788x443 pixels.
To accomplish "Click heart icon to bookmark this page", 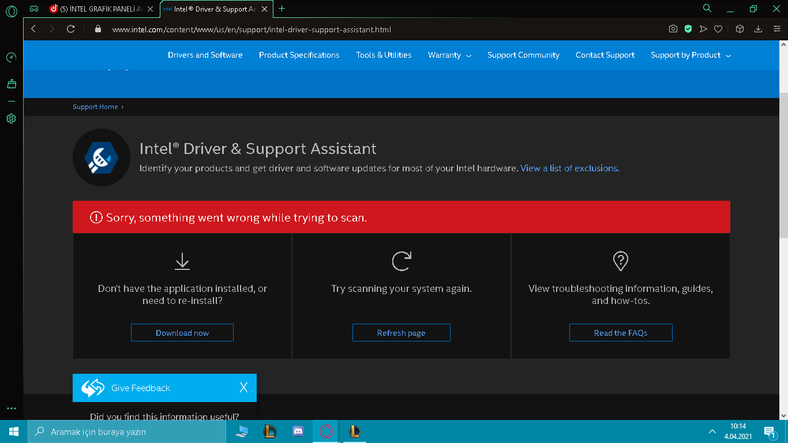I will 718,29.
